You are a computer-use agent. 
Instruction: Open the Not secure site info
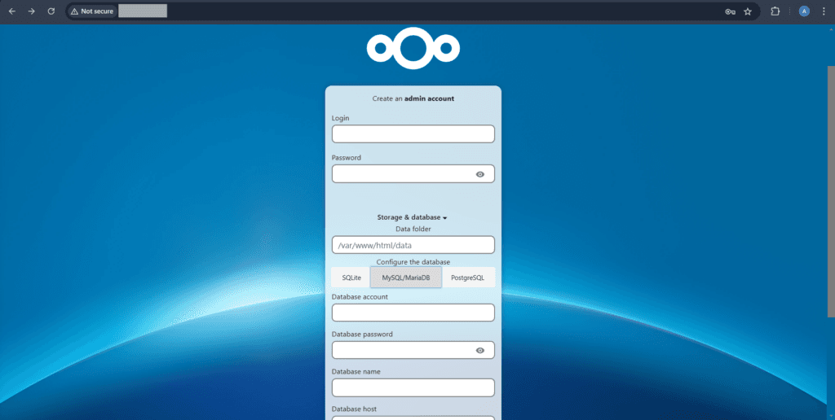pos(92,11)
